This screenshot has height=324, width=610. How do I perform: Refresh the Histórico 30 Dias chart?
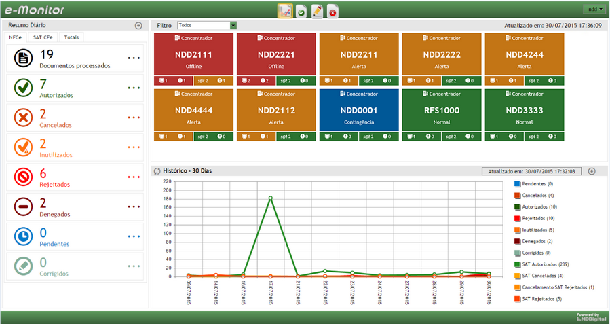tap(157, 171)
